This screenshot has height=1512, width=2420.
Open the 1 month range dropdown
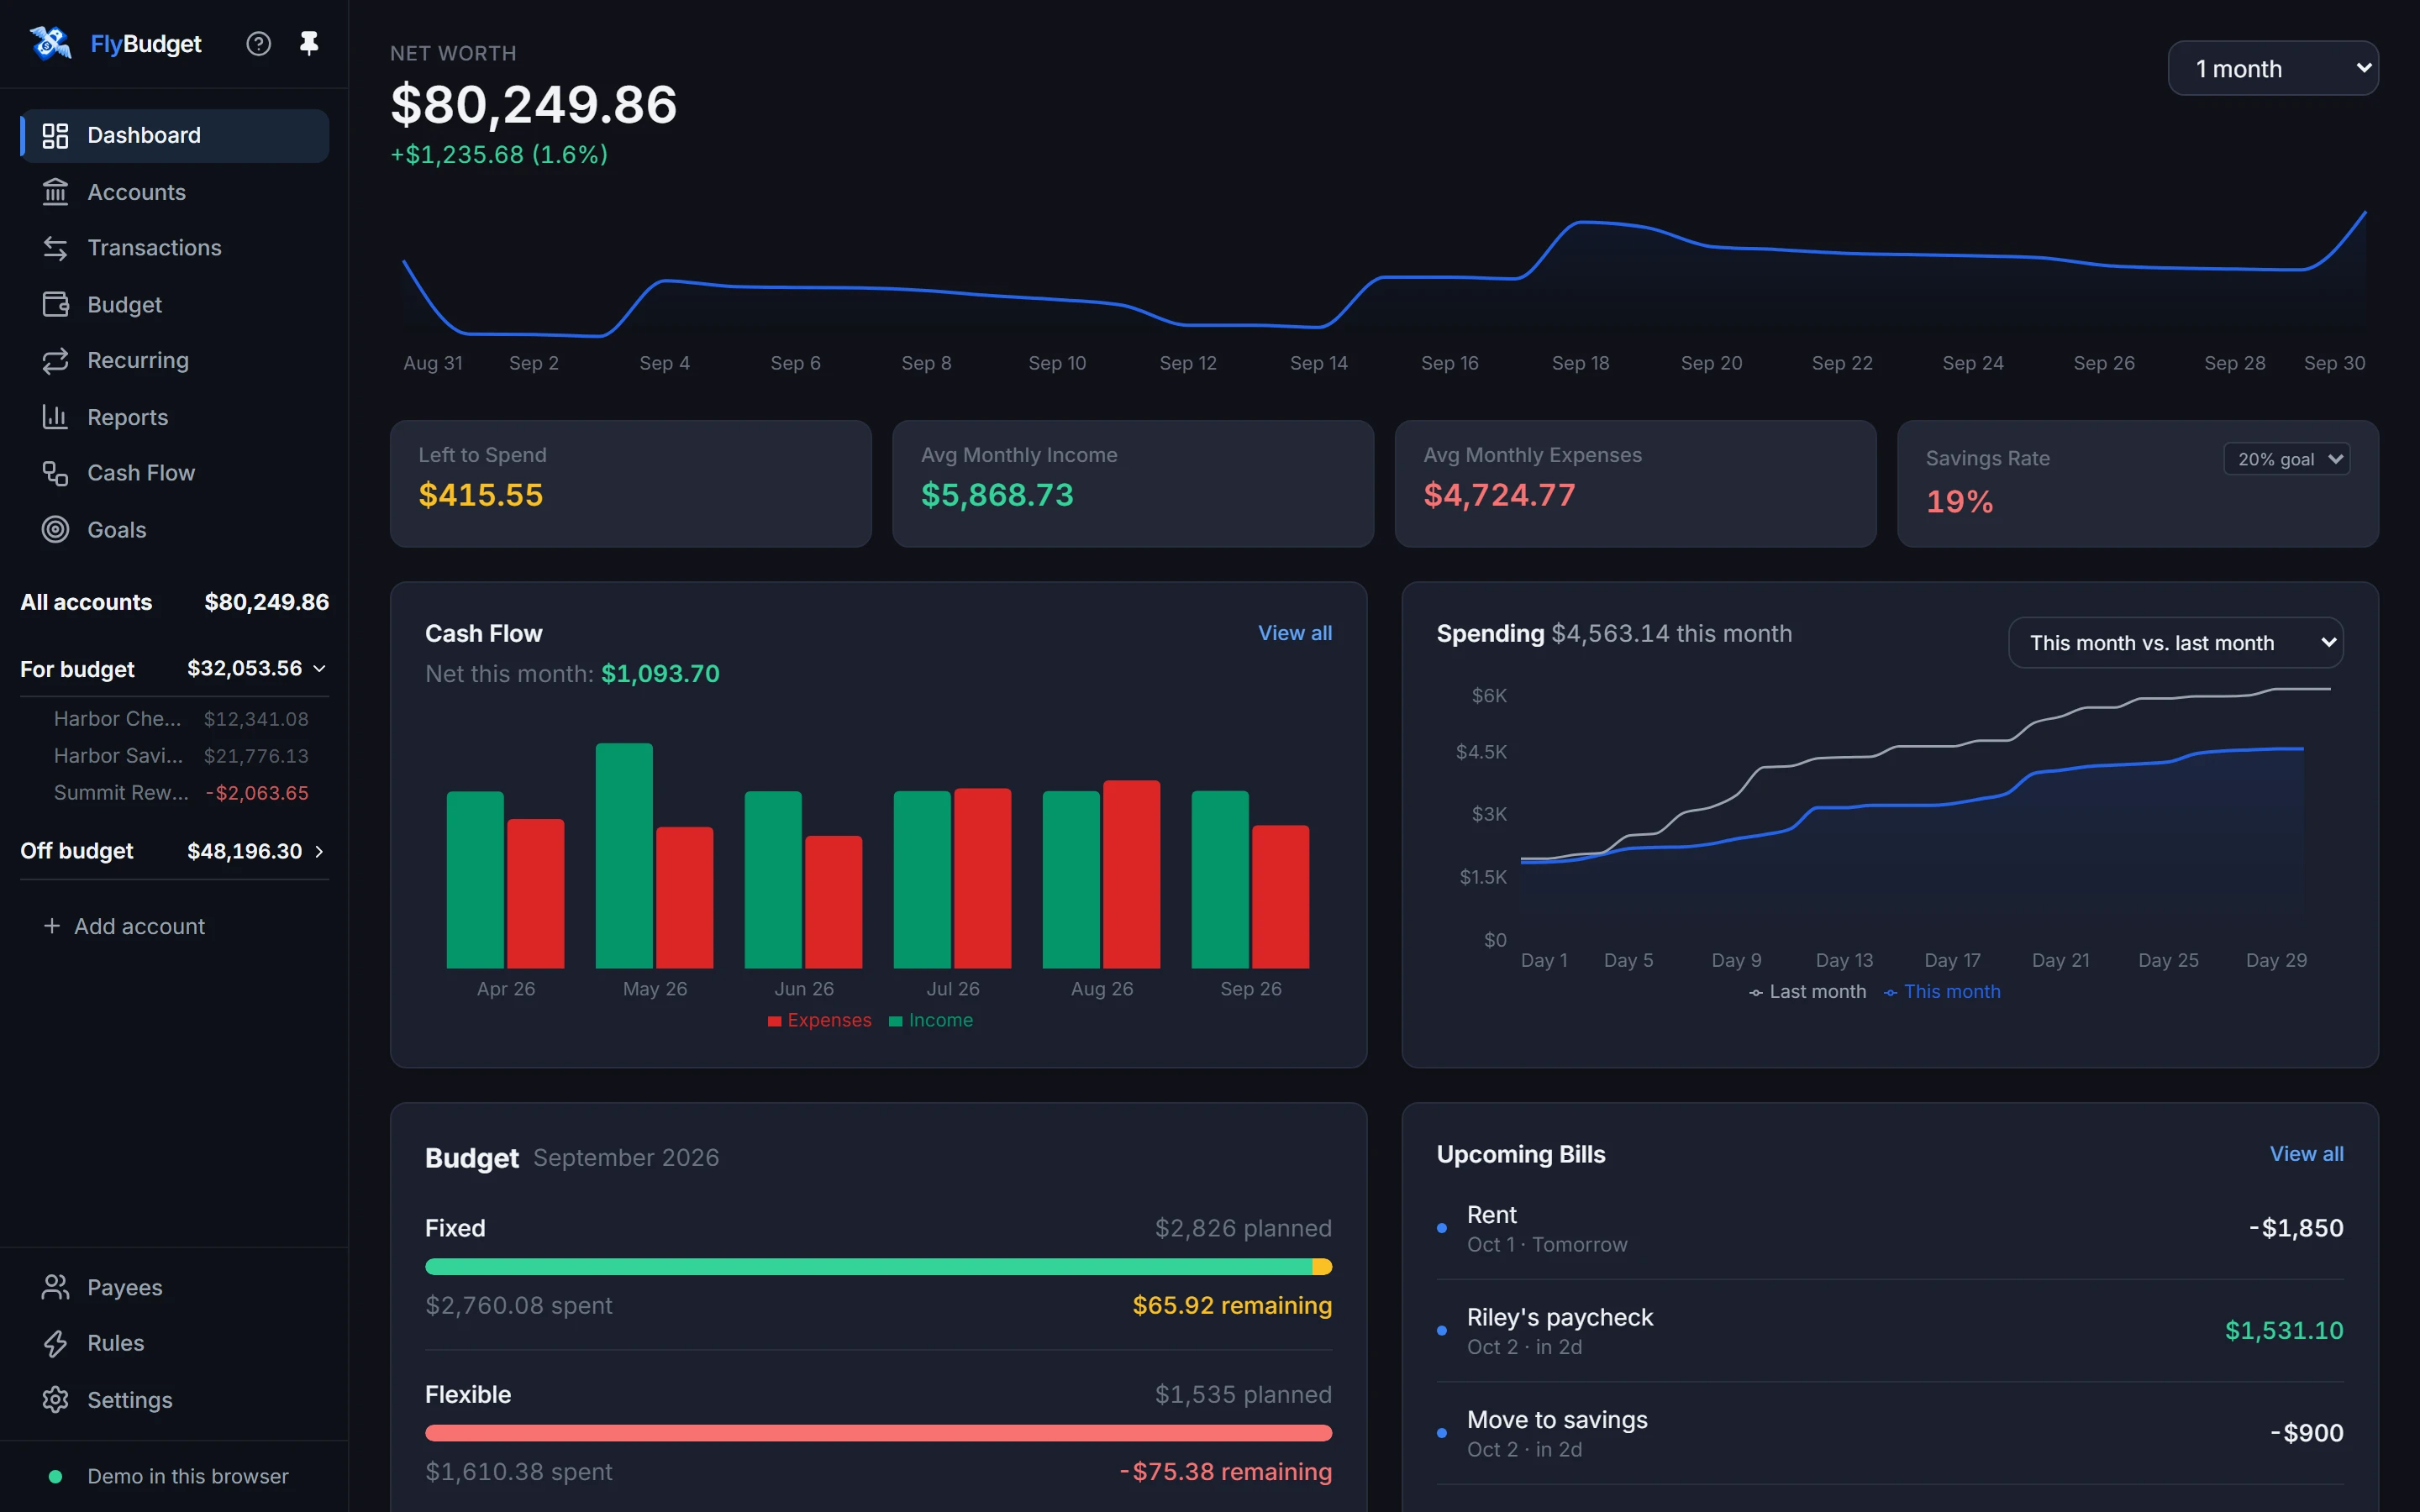pos(2273,68)
